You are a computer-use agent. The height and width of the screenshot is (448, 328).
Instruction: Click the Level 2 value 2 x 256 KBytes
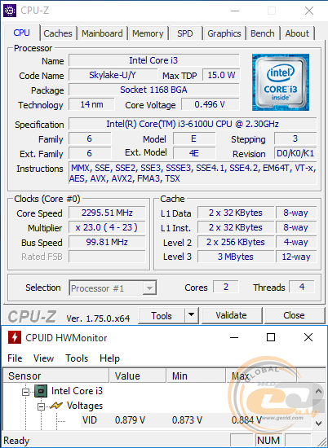[x=236, y=242]
